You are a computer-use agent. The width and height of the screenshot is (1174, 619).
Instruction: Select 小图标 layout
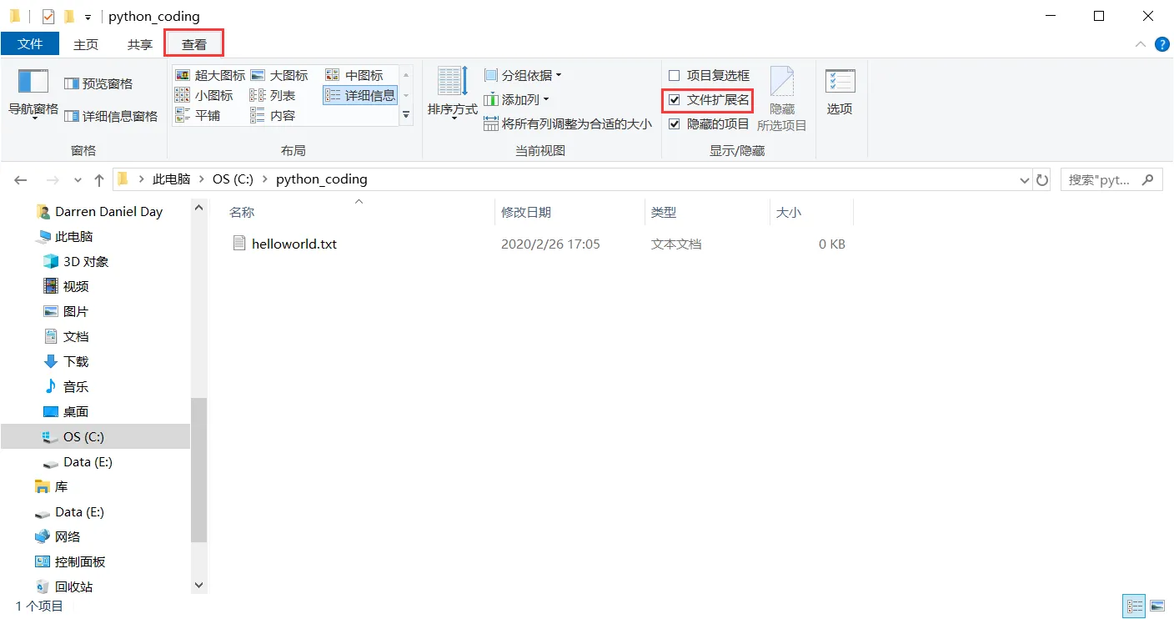point(204,95)
